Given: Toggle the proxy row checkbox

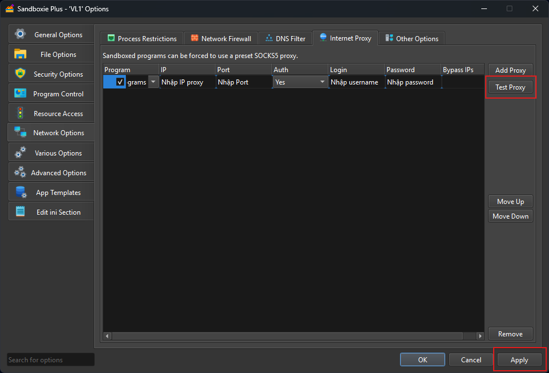Looking at the screenshot, I should click(120, 82).
